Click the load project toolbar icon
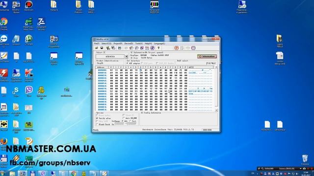Image resolution: width=314 pixels, height=176 pixels. pos(108,48)
